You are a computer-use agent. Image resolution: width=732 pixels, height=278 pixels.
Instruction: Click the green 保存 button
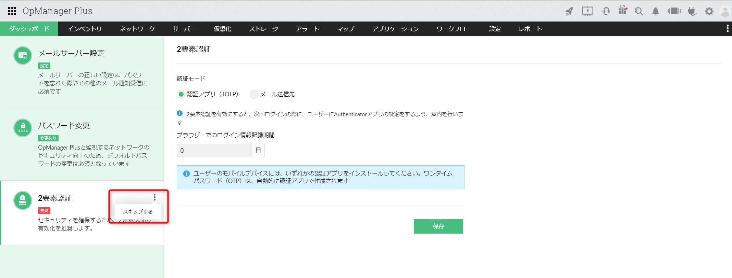pyautogui.click(x=438, y=226)
